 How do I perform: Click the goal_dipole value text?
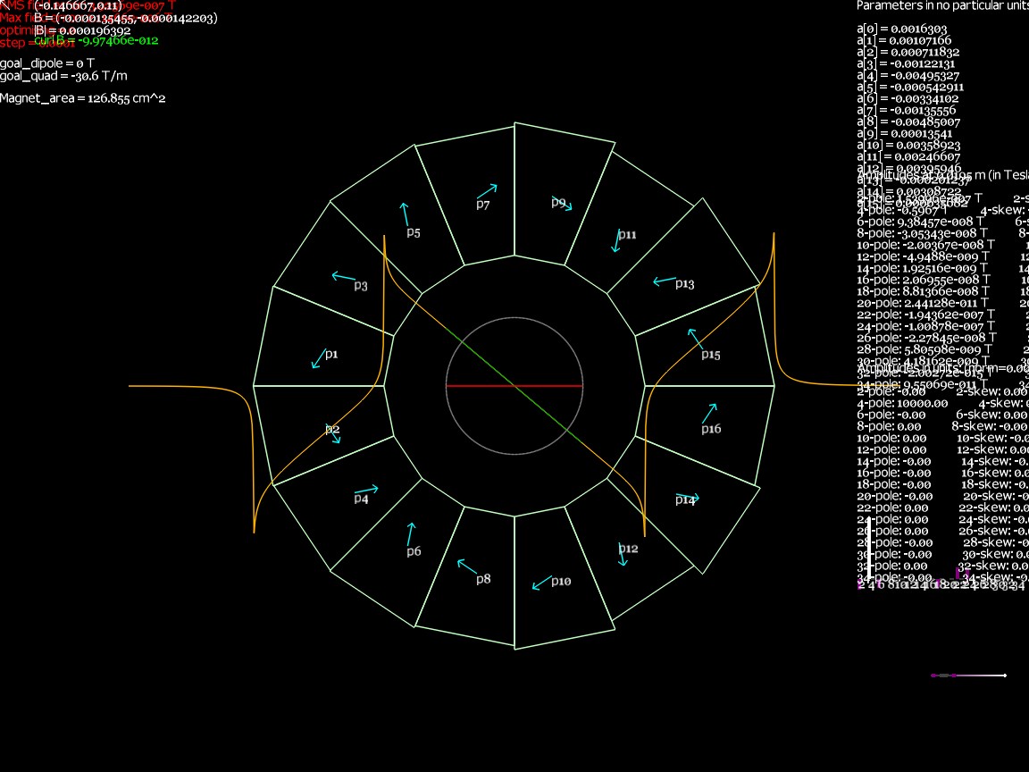click(x=47, y=63)
